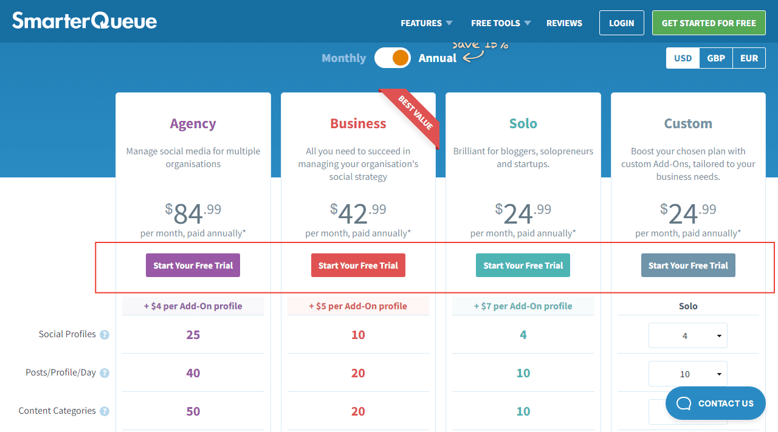Open the Contact Us chat bubble
778x432 pixels.
(x=715, y=403)
